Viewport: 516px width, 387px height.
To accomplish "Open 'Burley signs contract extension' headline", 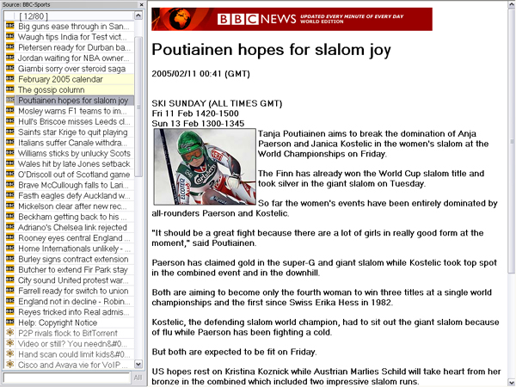I will click(73, 259).
